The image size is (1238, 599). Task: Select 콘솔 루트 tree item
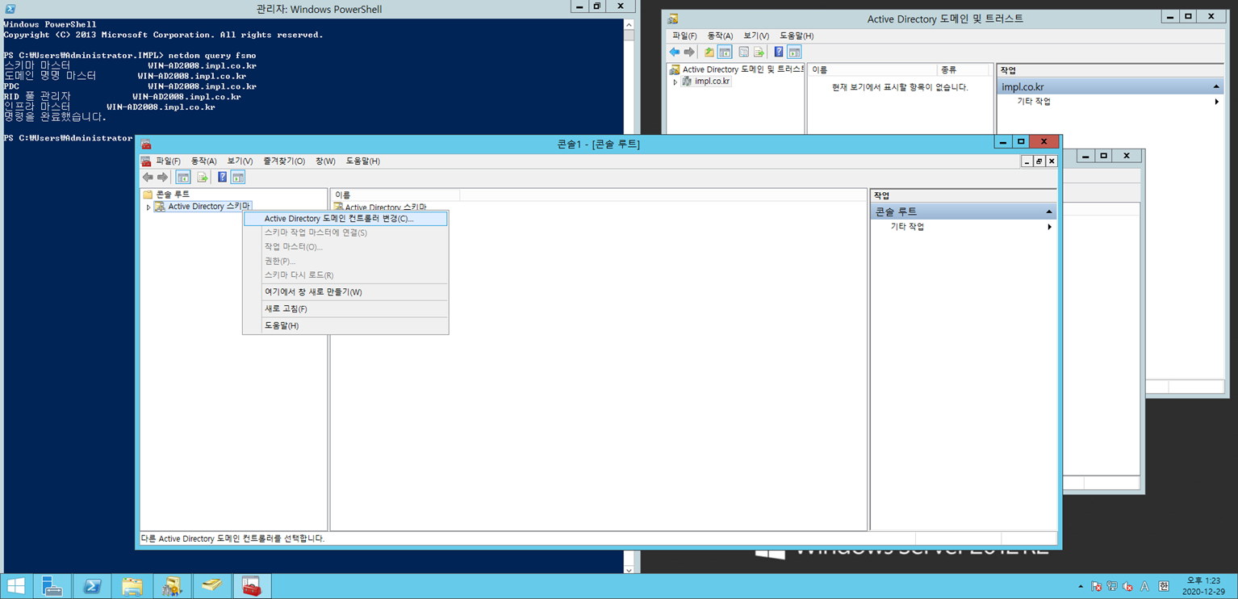tap(173, 195)
